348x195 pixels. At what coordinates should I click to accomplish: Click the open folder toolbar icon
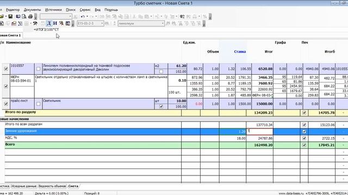[x=2, y=16]
